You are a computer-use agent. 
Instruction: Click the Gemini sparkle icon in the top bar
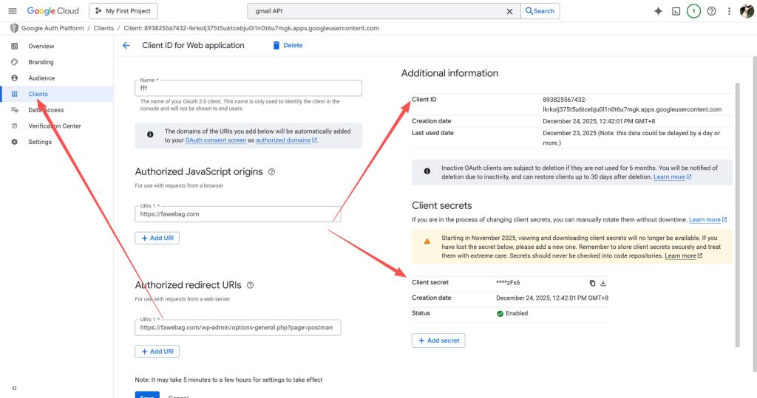(x=658, y=11)
